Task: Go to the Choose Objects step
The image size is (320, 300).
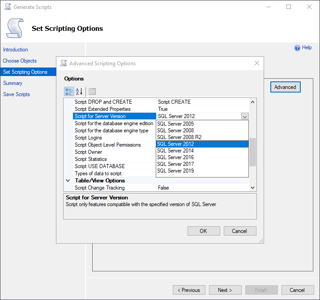Action: click(20, 61)
